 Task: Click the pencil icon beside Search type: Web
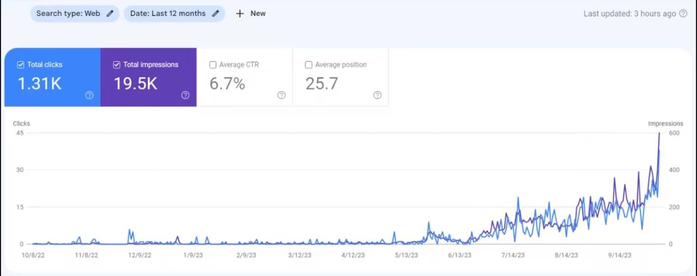(x=110, y=14)
